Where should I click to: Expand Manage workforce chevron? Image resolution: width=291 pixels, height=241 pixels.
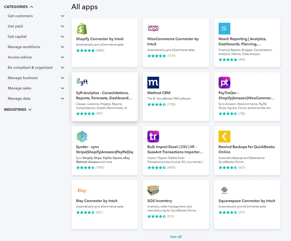[63, 47]
